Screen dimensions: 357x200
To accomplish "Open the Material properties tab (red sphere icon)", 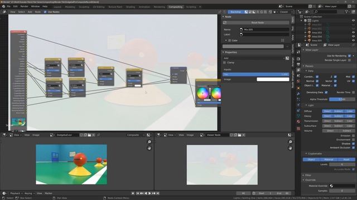I will (298, 122).
